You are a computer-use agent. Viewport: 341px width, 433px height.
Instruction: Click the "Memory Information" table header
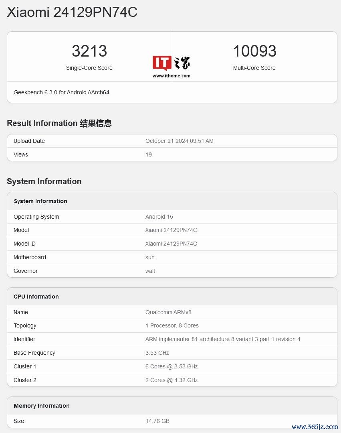(x=42, y=406)
